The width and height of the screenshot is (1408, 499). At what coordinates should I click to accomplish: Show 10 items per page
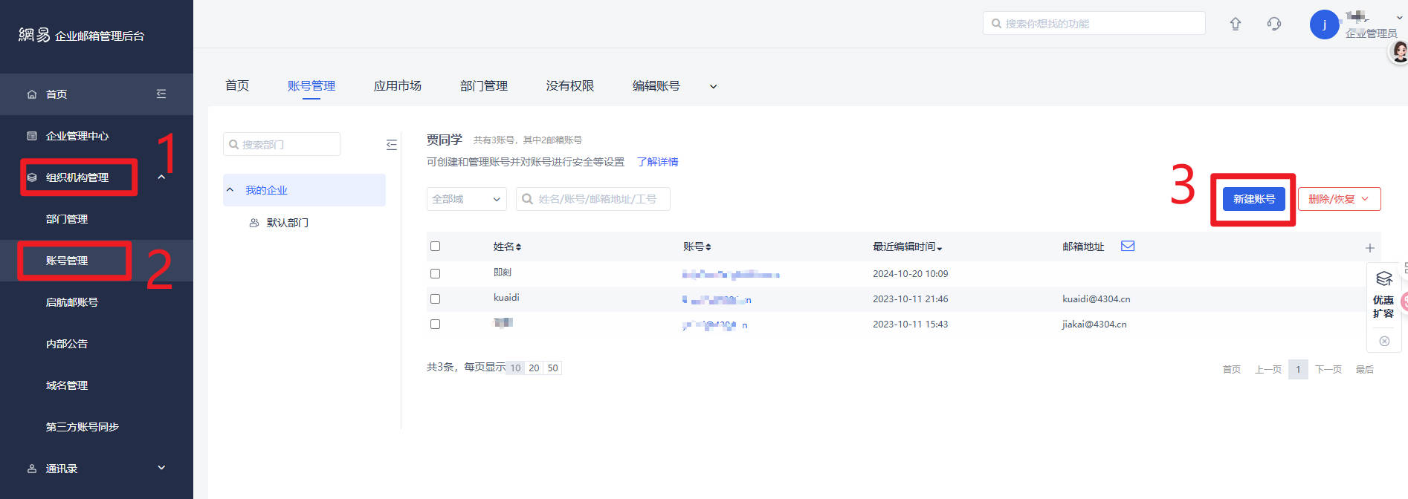[515, 368]
